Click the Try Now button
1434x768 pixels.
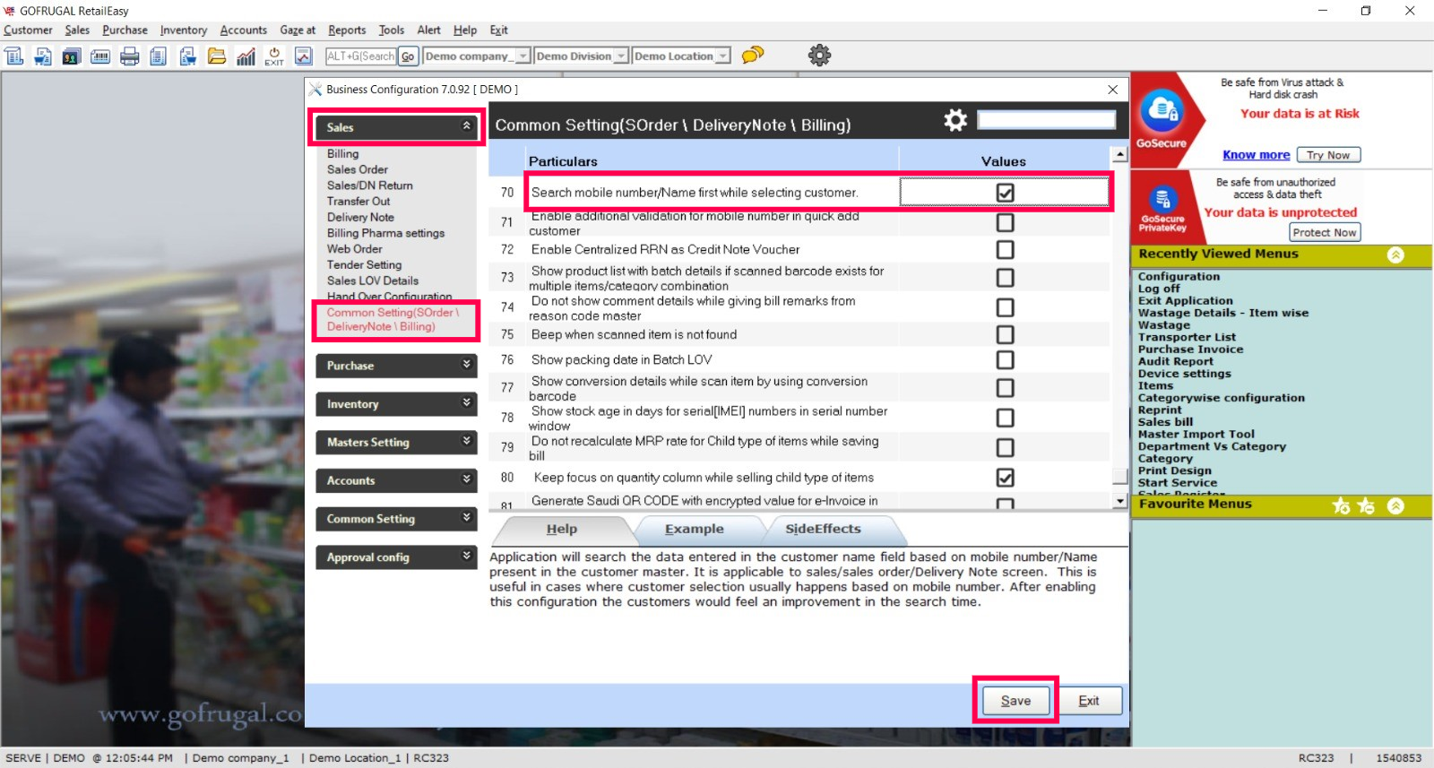(x=1327, y=155)
